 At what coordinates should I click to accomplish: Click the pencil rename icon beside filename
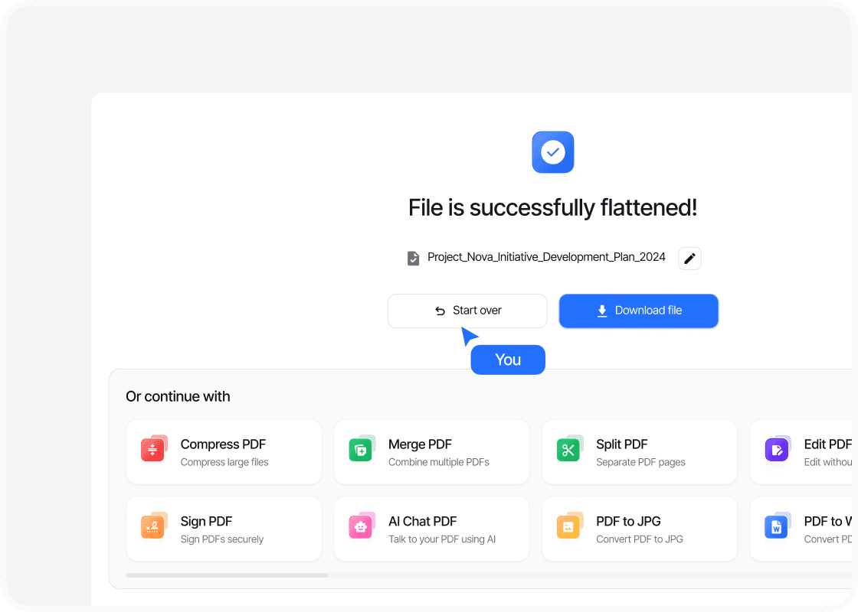pyautogui.click(x=689, y=259)
